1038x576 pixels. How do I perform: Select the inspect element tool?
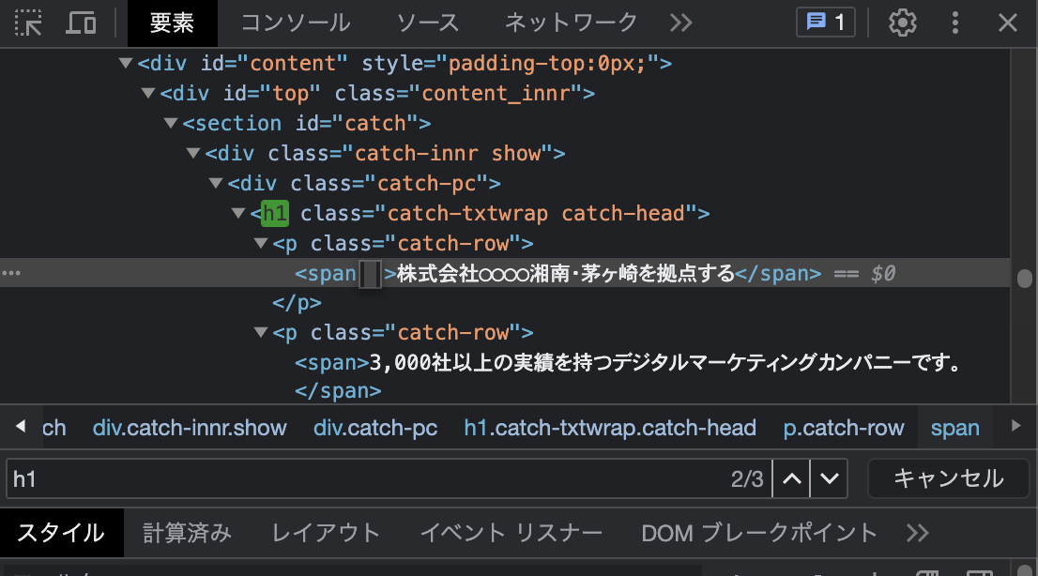coord(28,23)
